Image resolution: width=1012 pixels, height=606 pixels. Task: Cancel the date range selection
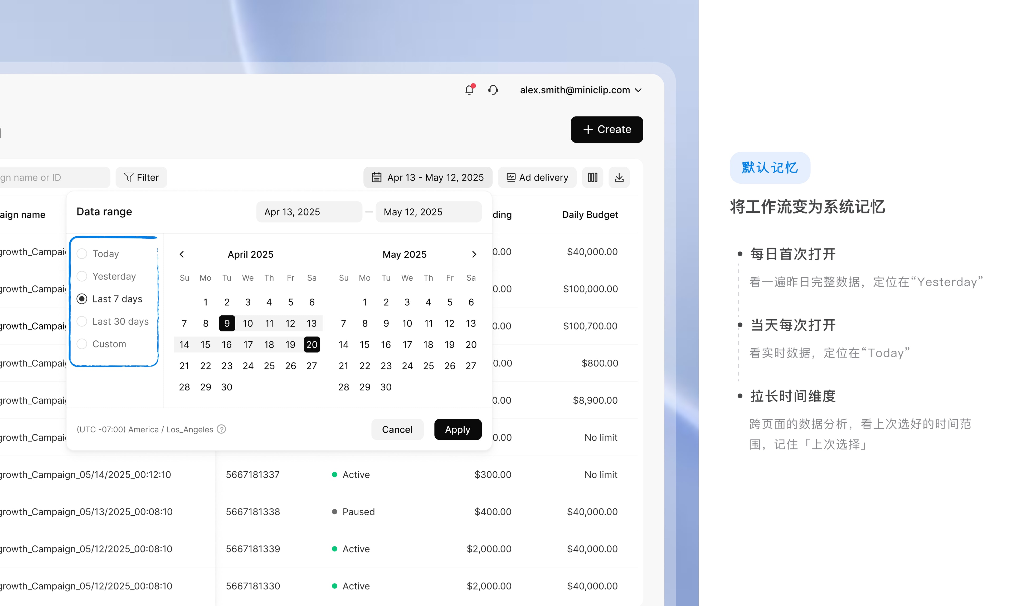click(x=397, y=429)
